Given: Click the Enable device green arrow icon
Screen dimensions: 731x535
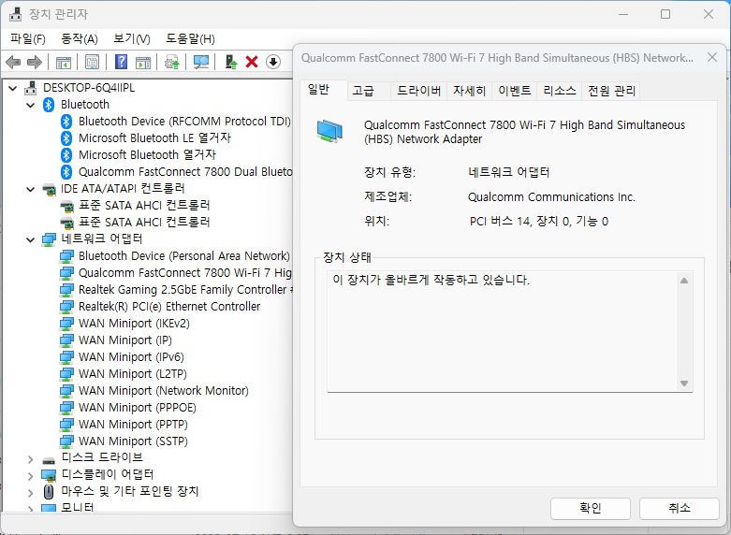Looking at the screenshot, I should [x=231, y=62].
